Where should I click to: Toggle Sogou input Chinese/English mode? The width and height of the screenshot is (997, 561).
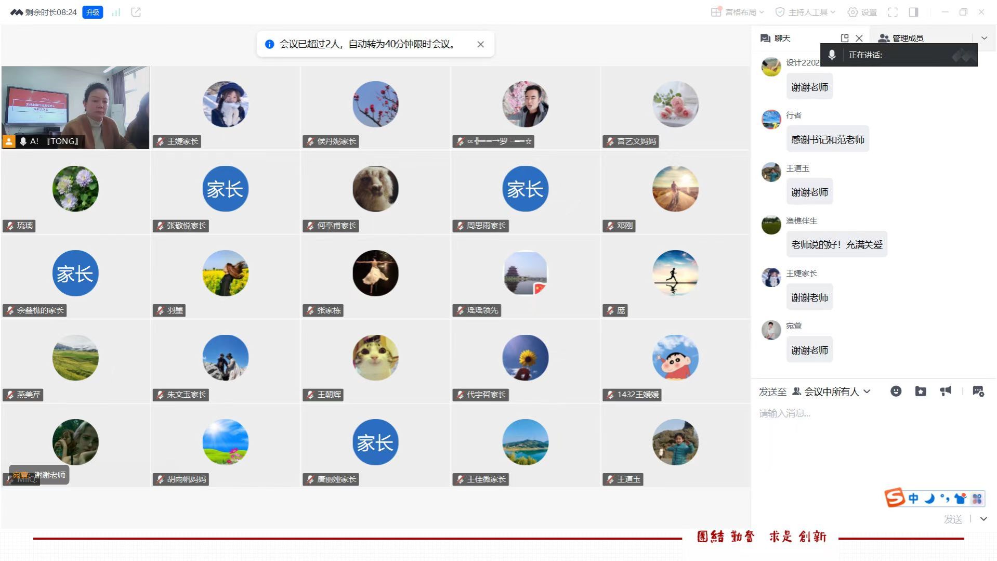click(x=913, y=499)
